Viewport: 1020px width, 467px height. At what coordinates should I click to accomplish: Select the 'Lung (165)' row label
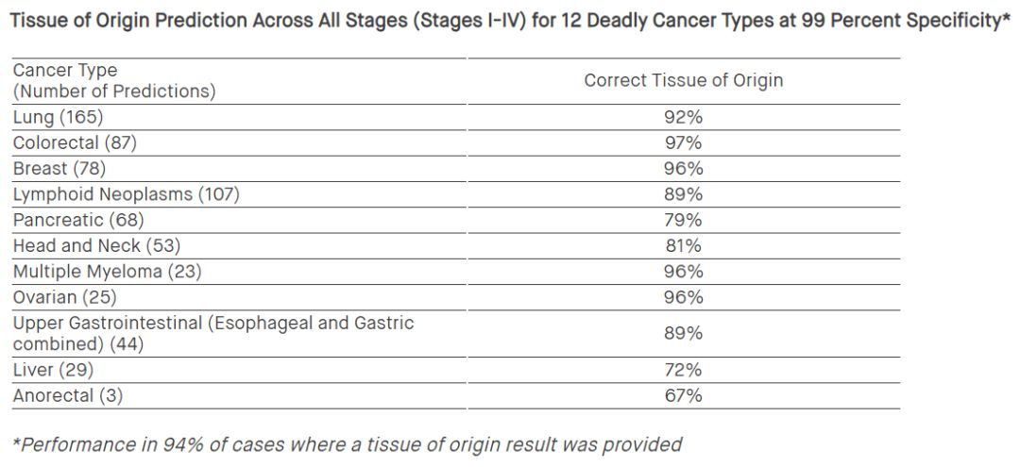pyautogui.click(x=58, y=117)
